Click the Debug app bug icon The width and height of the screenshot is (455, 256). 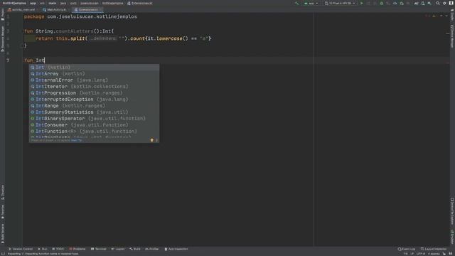(x=382, y=3)
